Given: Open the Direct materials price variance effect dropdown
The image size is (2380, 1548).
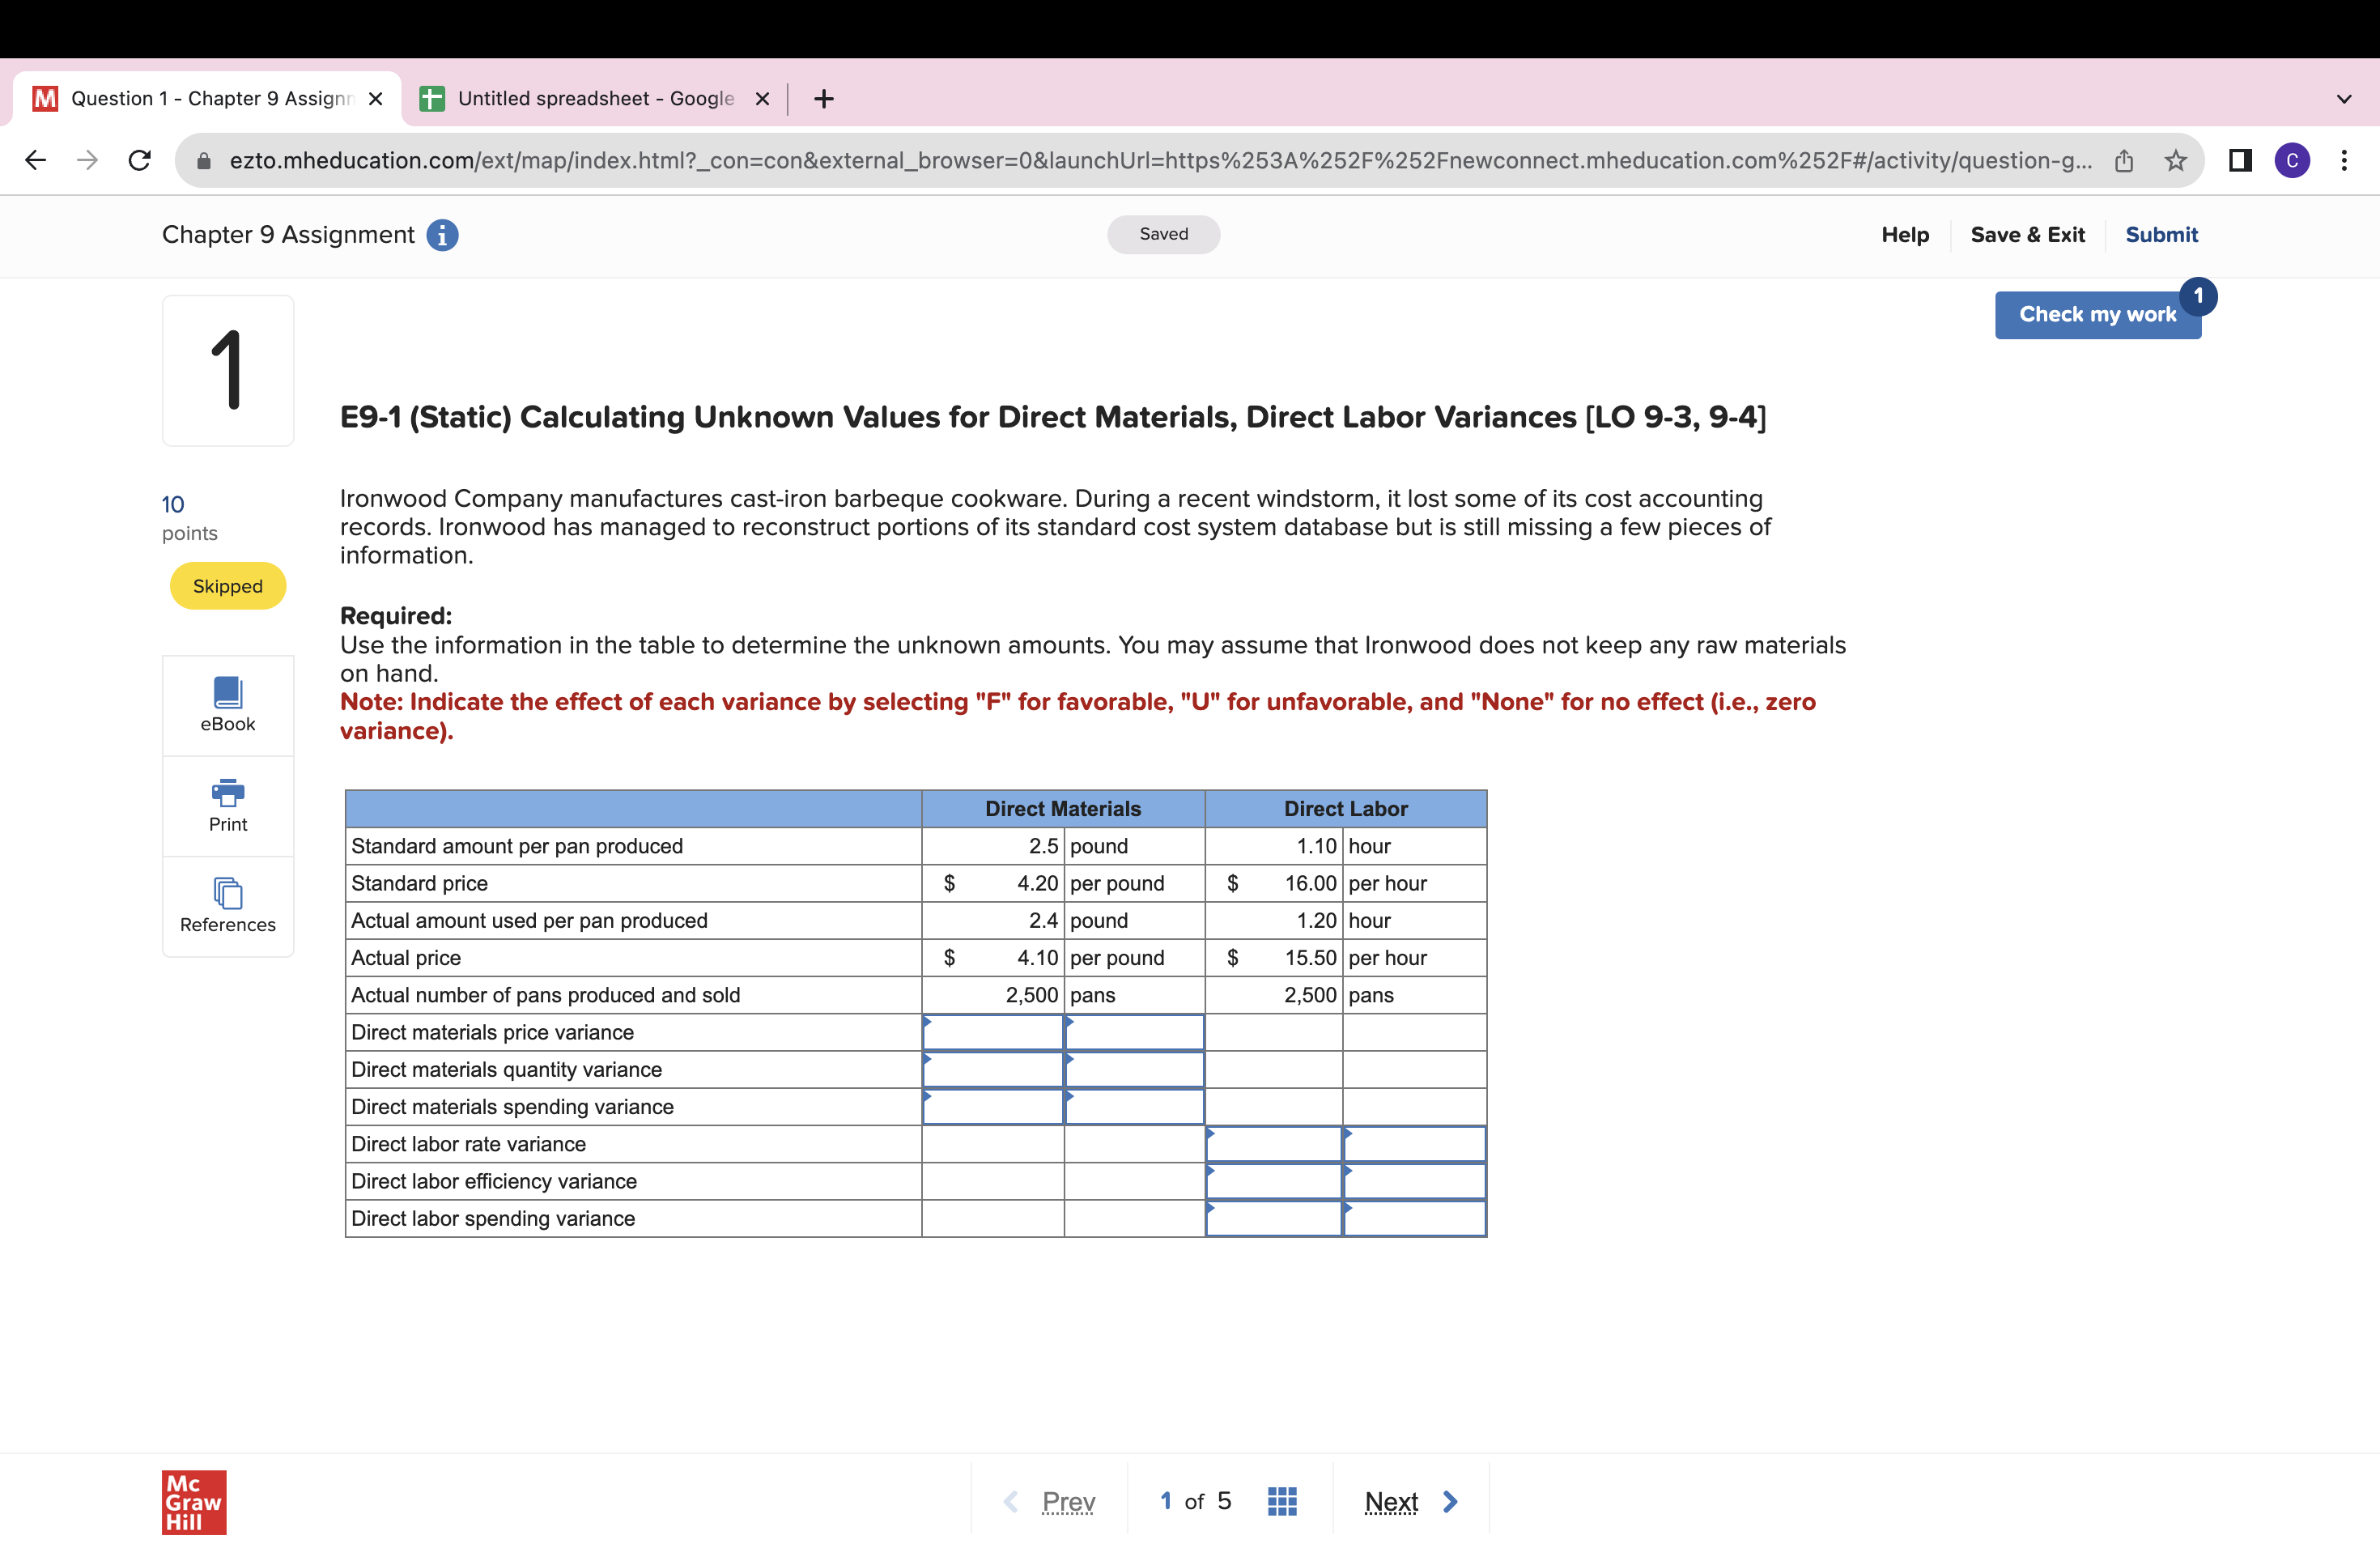Looking at the screenshot, I should click(x=1134, y=1032).
